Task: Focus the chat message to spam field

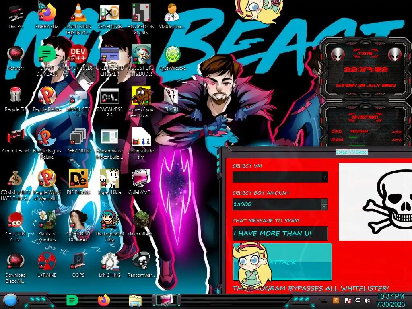Action: coord(280,233)
